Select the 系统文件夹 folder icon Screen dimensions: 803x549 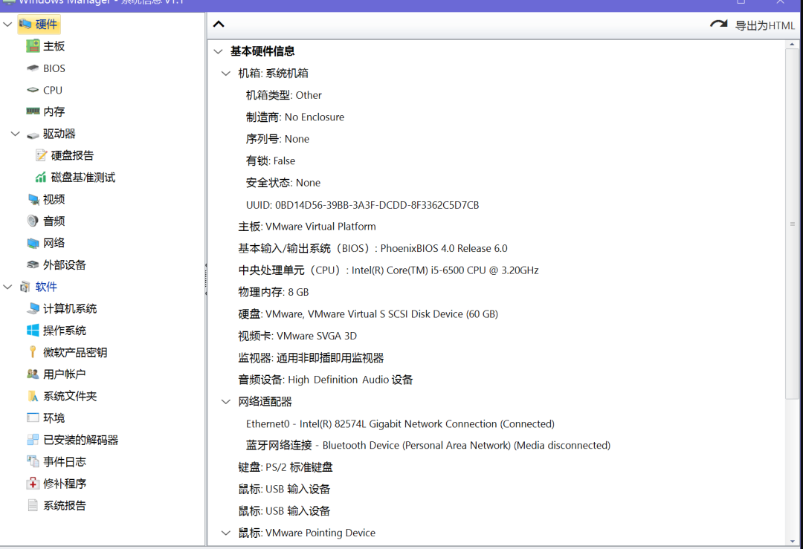[33, 396]
